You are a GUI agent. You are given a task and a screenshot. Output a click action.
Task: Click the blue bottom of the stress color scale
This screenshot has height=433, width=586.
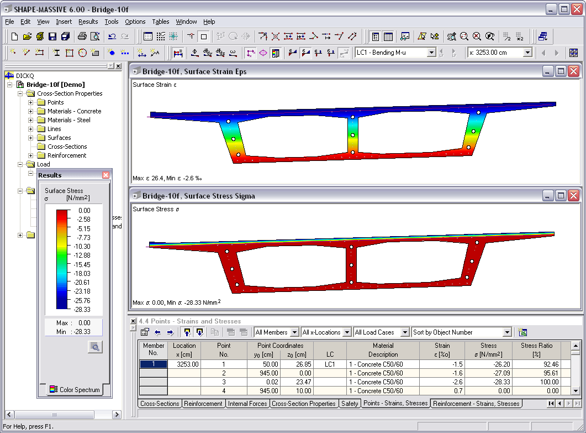(62, 305)
